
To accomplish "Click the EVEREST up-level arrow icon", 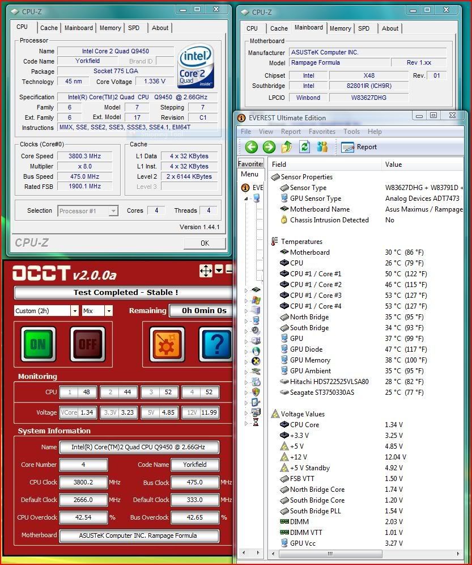I will [x=287, y=147].
